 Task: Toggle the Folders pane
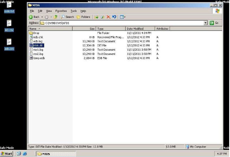[83, 17]
